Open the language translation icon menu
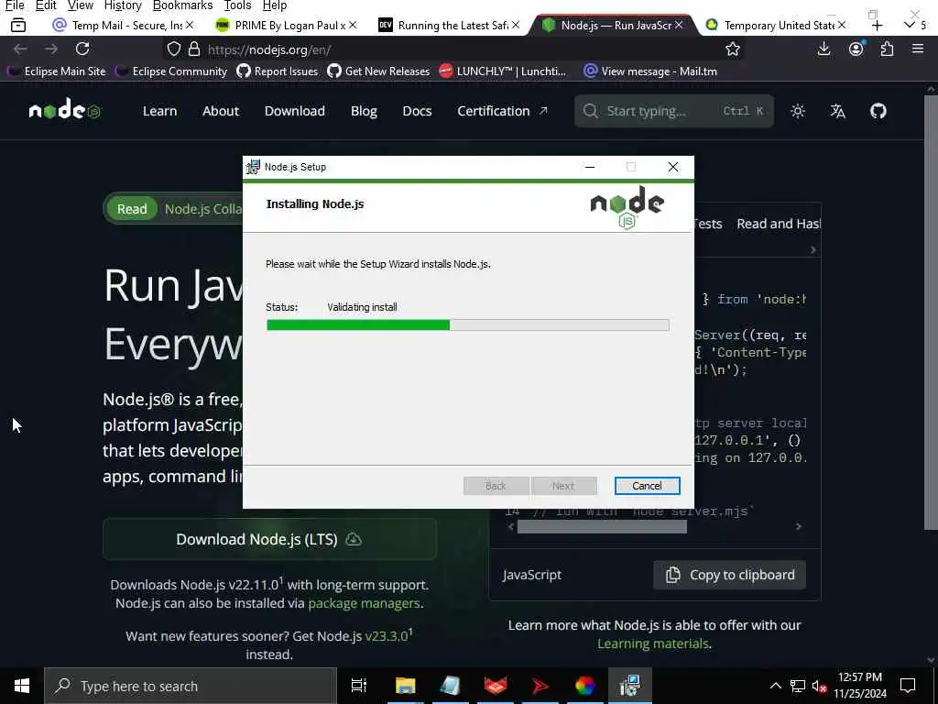 pos(837,111)
